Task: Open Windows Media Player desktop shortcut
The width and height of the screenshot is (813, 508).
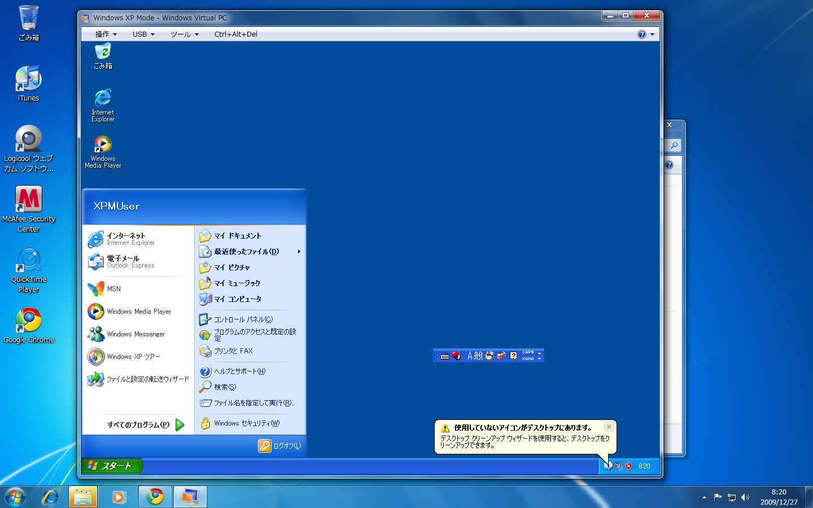Action: (x=103, y=145)
